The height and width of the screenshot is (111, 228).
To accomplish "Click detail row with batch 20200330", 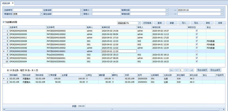I will 114,78.
